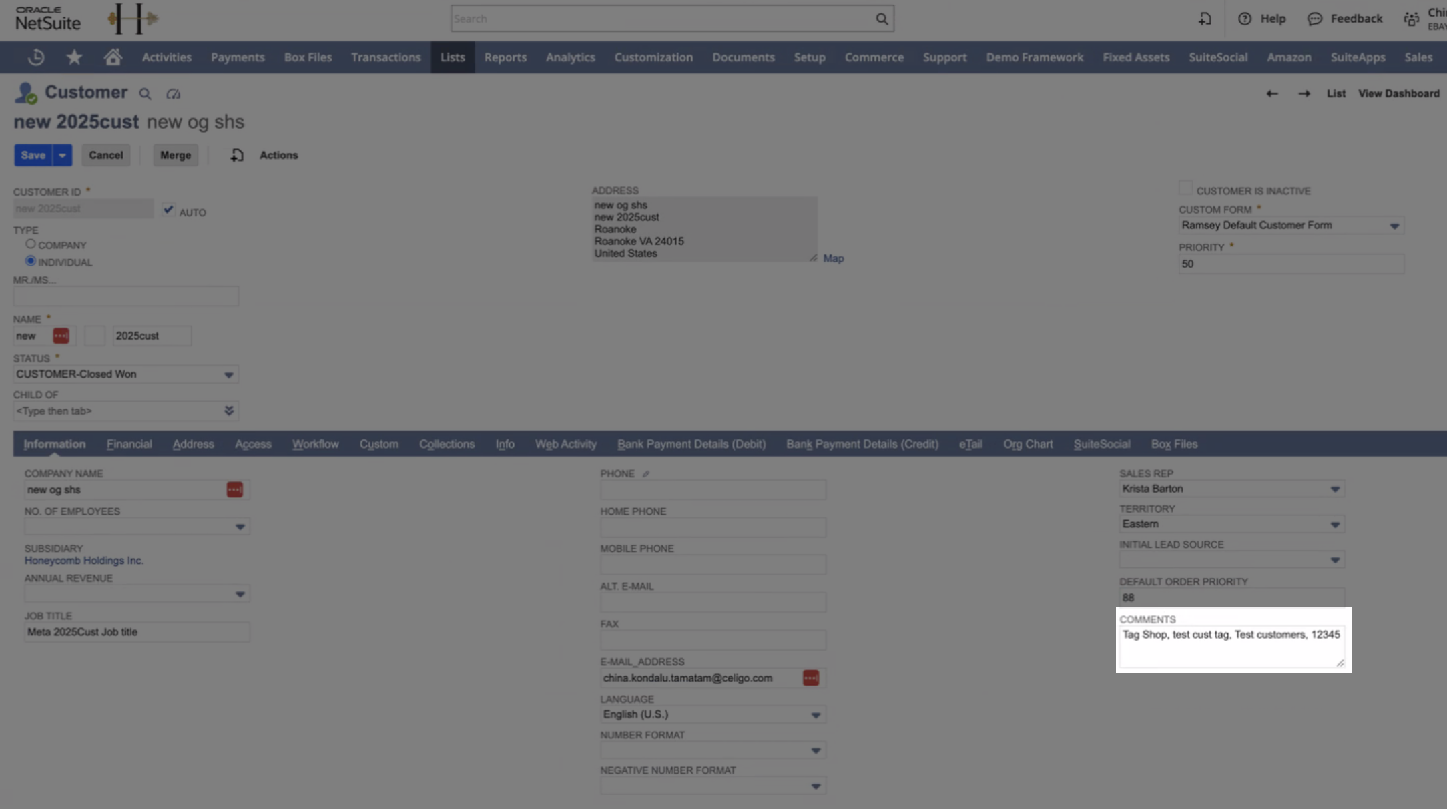Switch to the Financial subtab
Viewport: 1447px width, 809px height.
pyautogui.click(x=129, y=444)
